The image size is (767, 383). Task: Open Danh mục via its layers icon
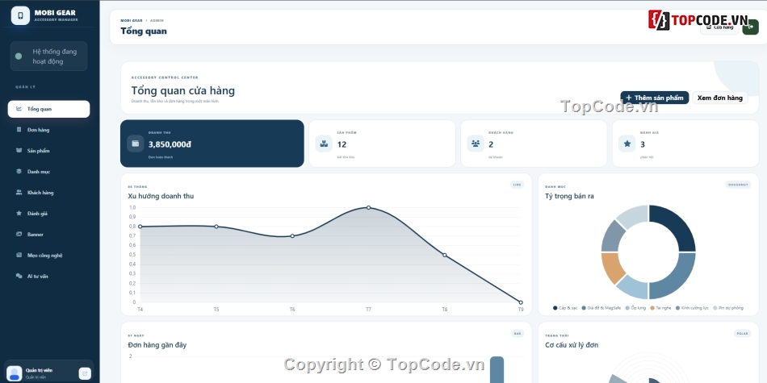pos(19,172)
